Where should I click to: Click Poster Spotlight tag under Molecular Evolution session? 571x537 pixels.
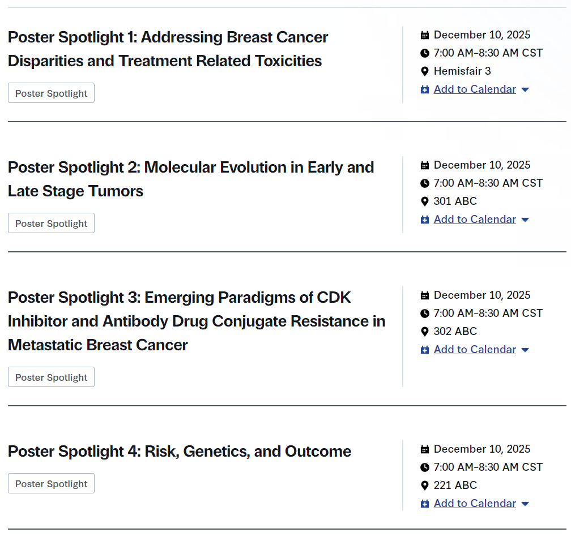coord(51,224)
